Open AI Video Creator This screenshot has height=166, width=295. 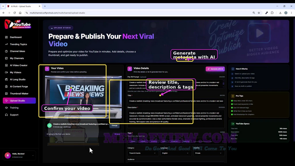click(x=19, y=65)
